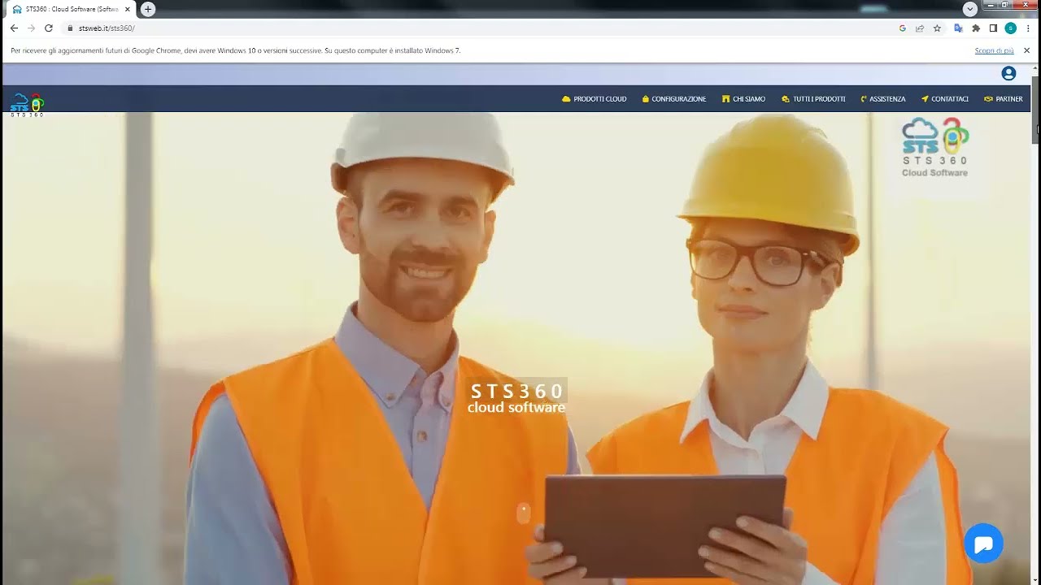Go forward in browser history
This screenshot has width=1041, height=585.
click(x=31, y=28)
